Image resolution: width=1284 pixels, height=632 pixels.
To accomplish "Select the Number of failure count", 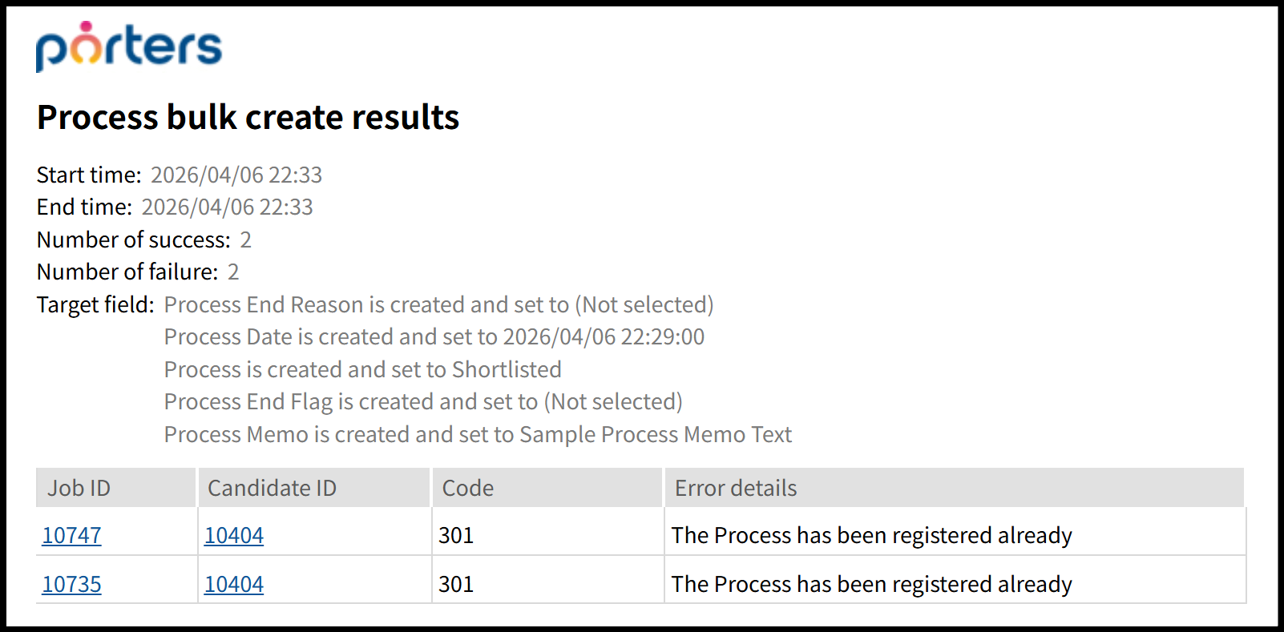I will click(233, 272).
